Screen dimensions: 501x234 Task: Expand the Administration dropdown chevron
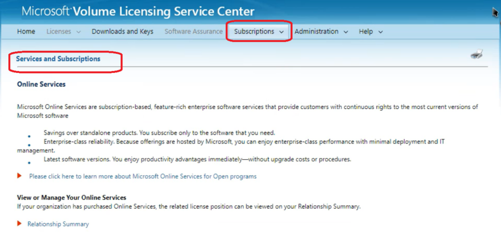(x=346, y=32)
